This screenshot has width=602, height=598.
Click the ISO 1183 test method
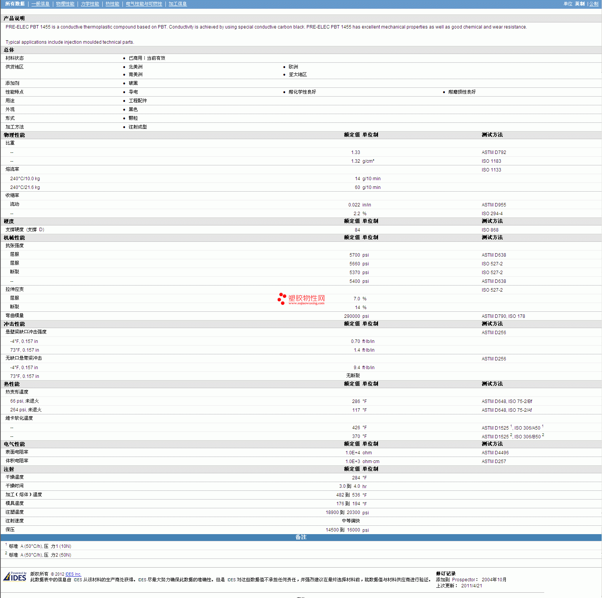[491, 161]
